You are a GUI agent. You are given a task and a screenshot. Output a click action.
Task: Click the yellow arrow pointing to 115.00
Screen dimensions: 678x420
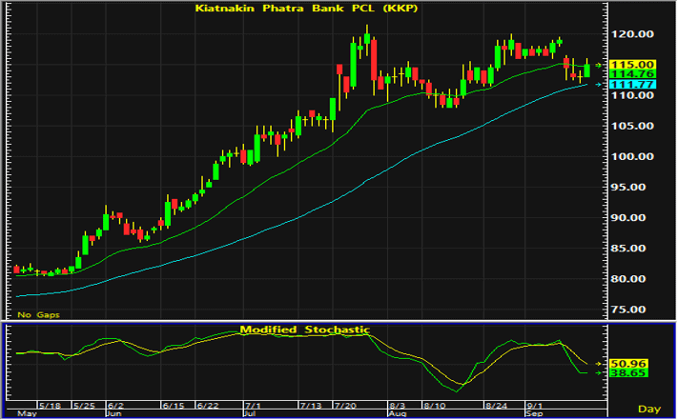(599, 65)
